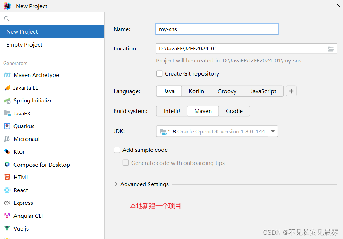Close the New Project dialog
The image size is (343, 239).
pos(338,6)
